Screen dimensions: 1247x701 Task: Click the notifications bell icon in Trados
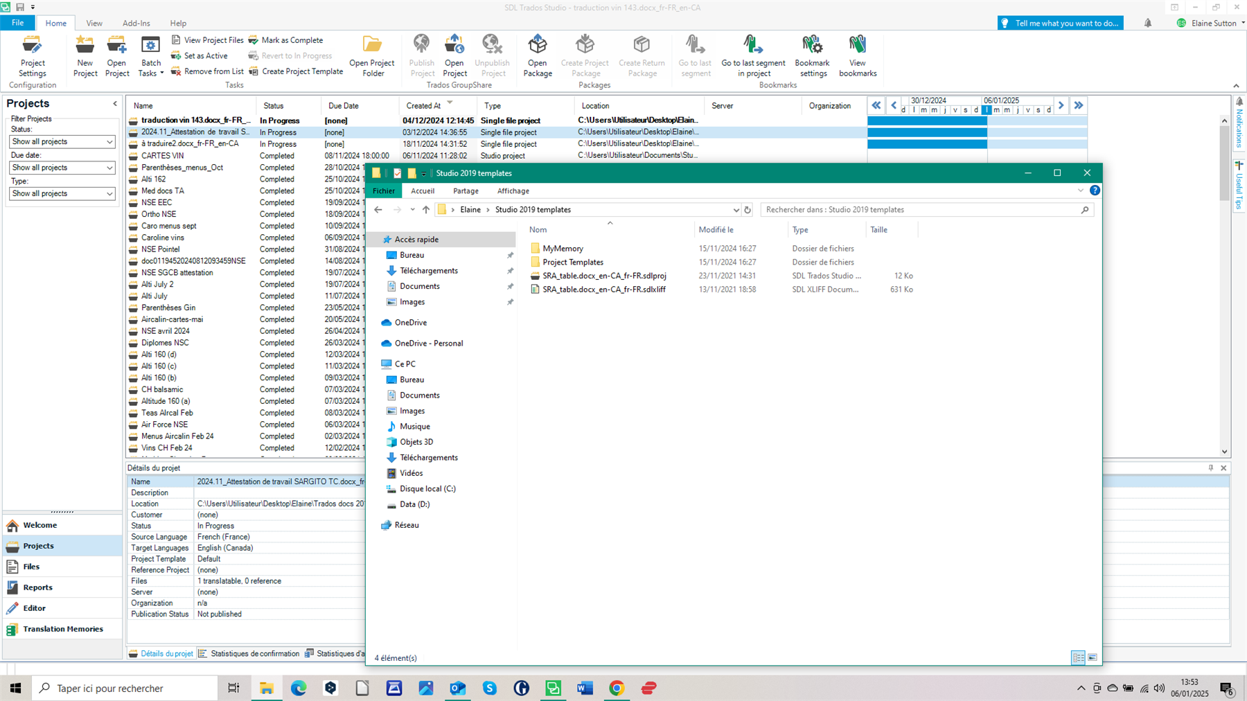pos(1148,23)
